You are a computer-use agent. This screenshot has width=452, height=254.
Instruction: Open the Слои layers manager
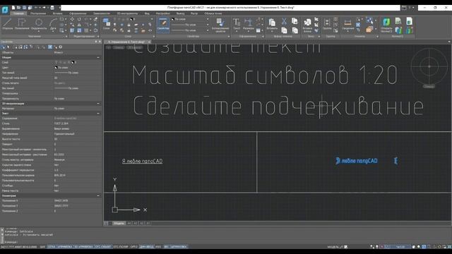pos(107,24)
